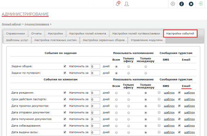Go to Администрирование breadcrumb link
The height and width of the screenshot is (136, 207).
(x=37, y=24)
